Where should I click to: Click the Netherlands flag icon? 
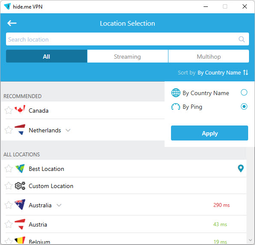pos(20,130)
